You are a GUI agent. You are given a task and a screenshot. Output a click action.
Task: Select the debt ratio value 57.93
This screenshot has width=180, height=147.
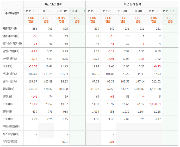(x=157, y=74)
